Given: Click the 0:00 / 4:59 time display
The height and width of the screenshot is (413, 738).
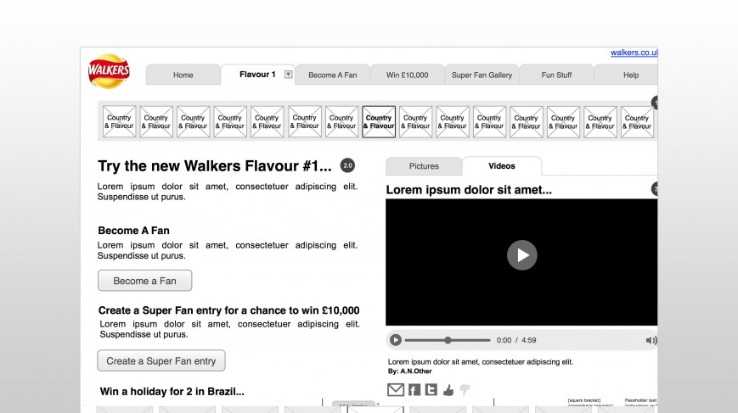Looking at the screenshot, I should click(x=516, y=340).
